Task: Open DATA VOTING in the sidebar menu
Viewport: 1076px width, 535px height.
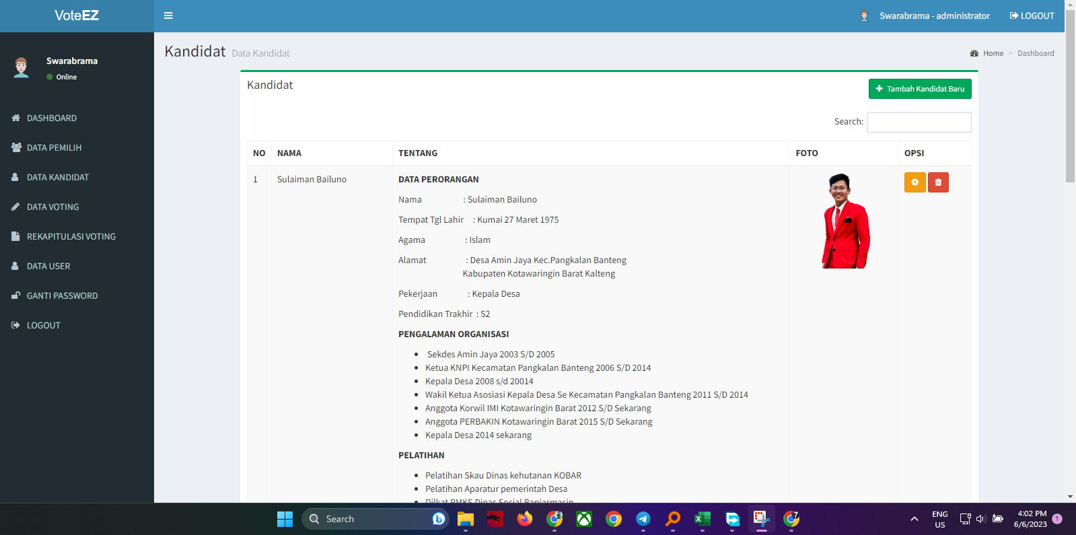Action: pyautogui.click(x=77, y=207)
